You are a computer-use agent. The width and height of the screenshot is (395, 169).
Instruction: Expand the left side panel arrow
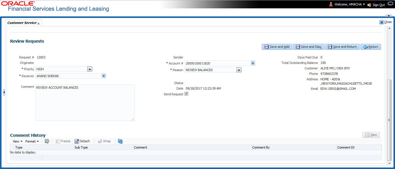click(4, 92)
